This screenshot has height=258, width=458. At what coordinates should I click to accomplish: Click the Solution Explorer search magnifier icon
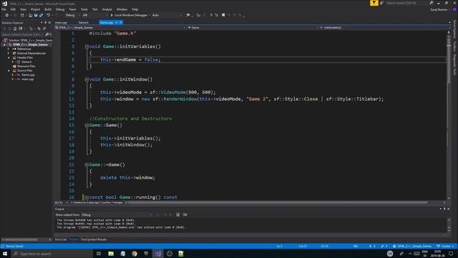47,34
